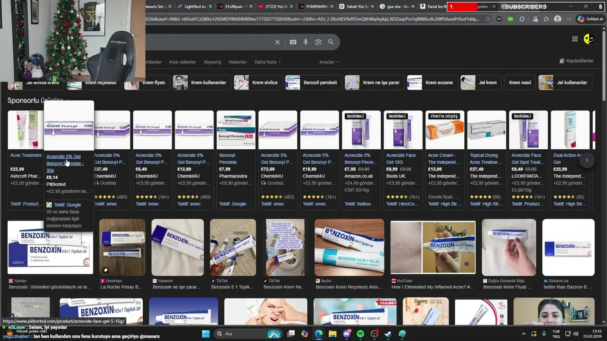The image size is (607, 341).
Task: Open the Google apps grid
Action: 575,39
